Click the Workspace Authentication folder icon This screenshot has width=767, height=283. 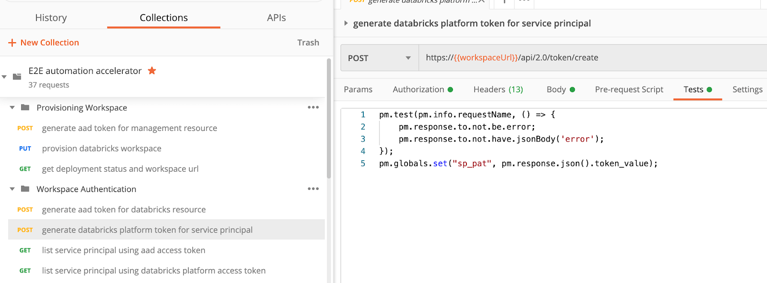pos(25,189)
